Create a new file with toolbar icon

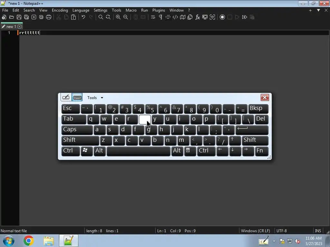pyautogui.click(x=4, y=17)
